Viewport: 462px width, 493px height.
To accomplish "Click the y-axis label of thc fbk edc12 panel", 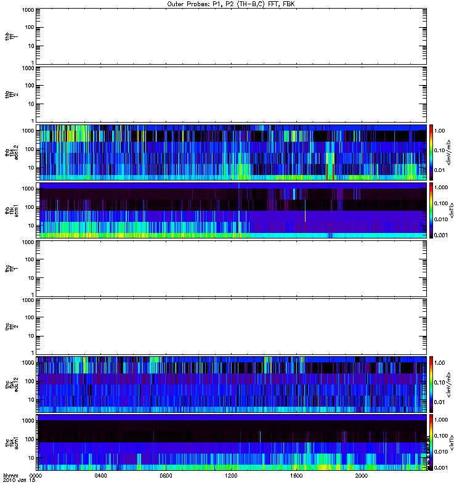I will click(12, 385).
